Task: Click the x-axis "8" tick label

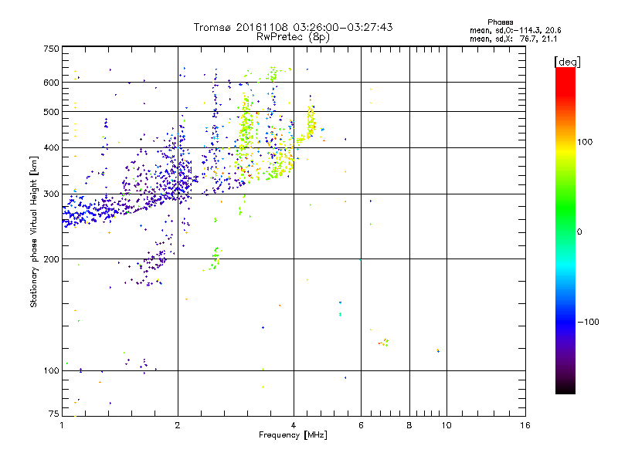Action: (409, 425)
